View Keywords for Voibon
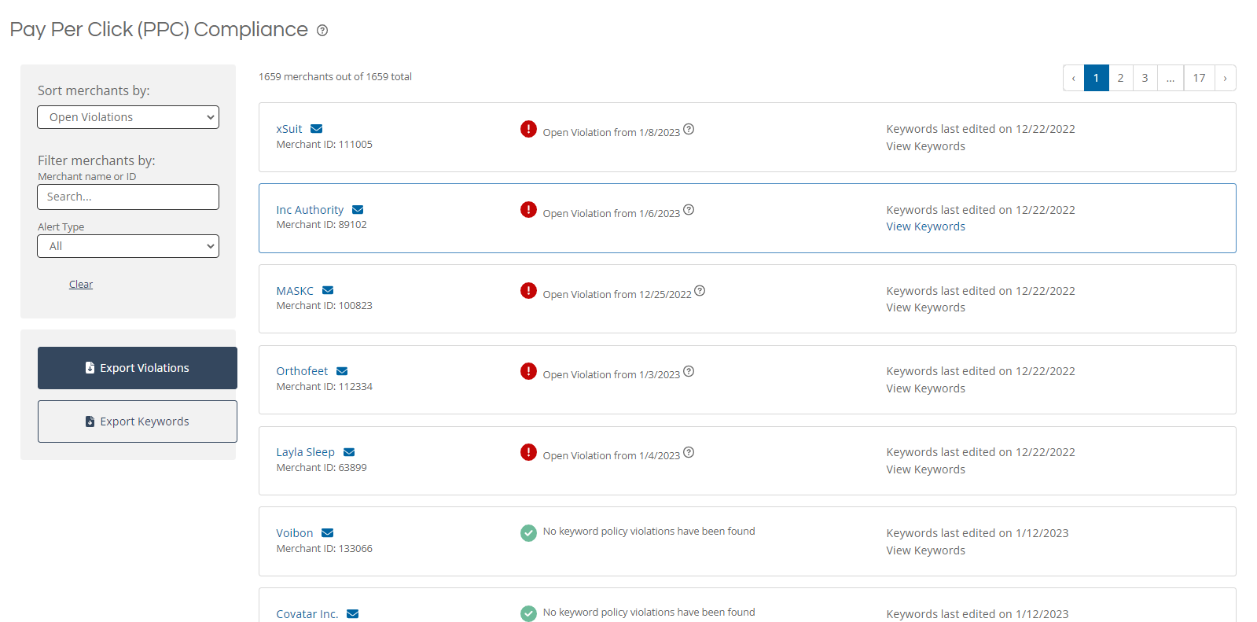Screen dimensions: 1257x622 click(x=926, y=550)
